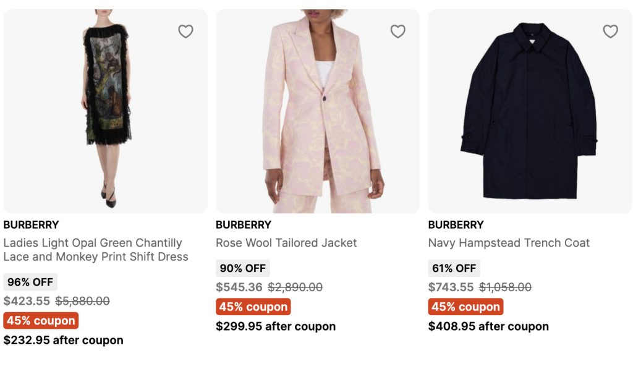Click heart icon on Rose Wool Jacket
This screenshot has width=633, height=369.
(397, 32)
